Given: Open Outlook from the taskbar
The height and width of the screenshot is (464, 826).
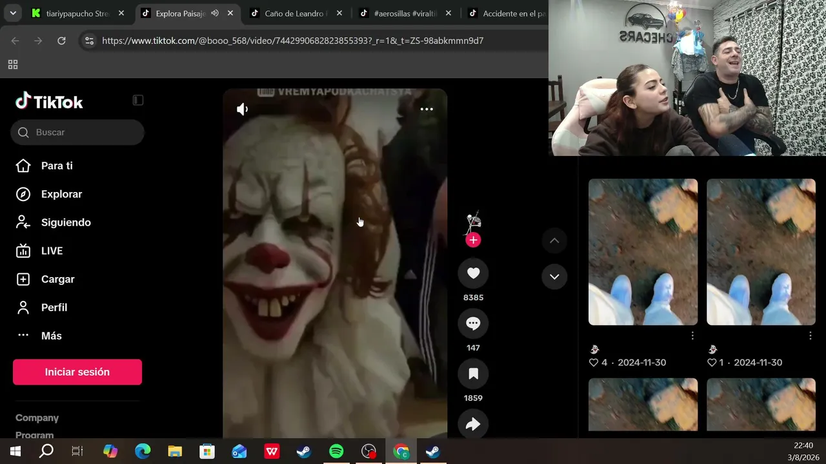Looking at the screenshot, I should tap(239, 452).
